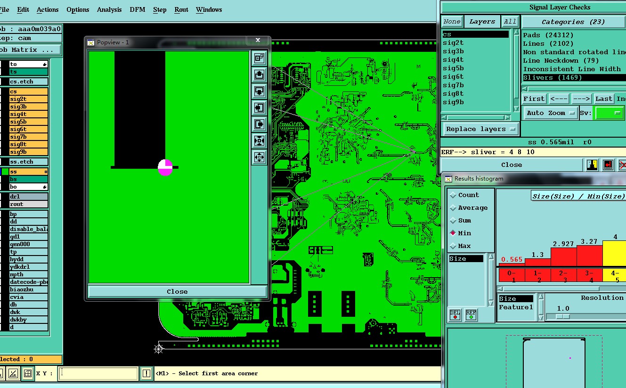Open the Step menu
Viewport: 626px width, 388px height.
coord(160,9)
